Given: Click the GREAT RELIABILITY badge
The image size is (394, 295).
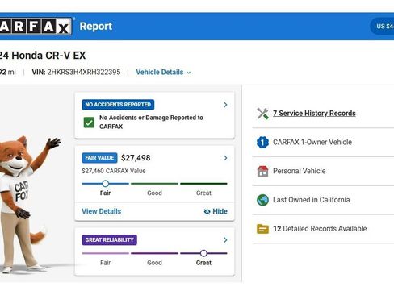Looking at the screenshot, I should 110,239.
